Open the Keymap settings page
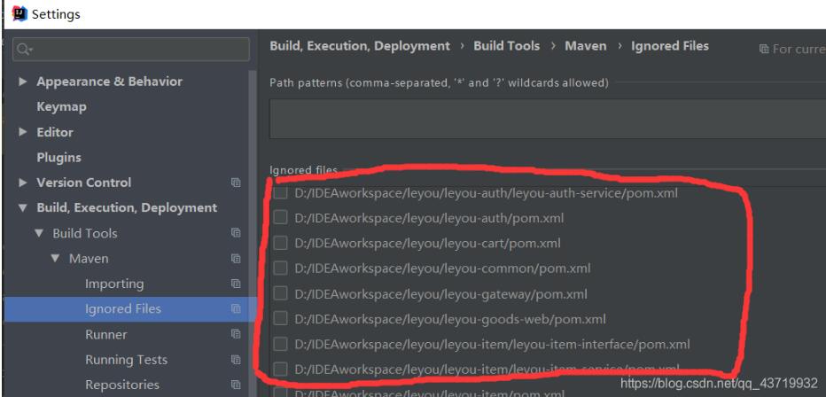Image resolution: width=826 pixels, height=397 pixels. click(61, 107)
